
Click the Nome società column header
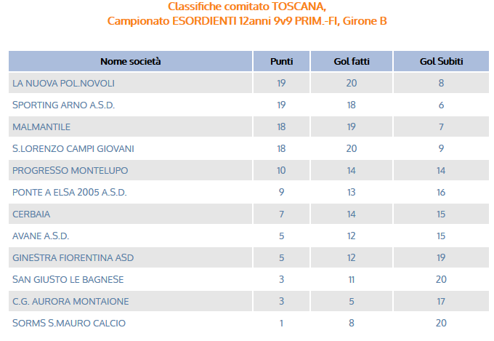131,61
